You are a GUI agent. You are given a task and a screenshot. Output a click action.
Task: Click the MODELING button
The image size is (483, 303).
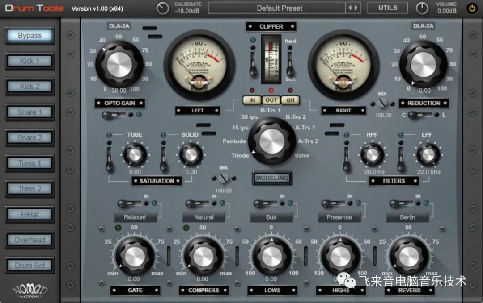(272, 178)
